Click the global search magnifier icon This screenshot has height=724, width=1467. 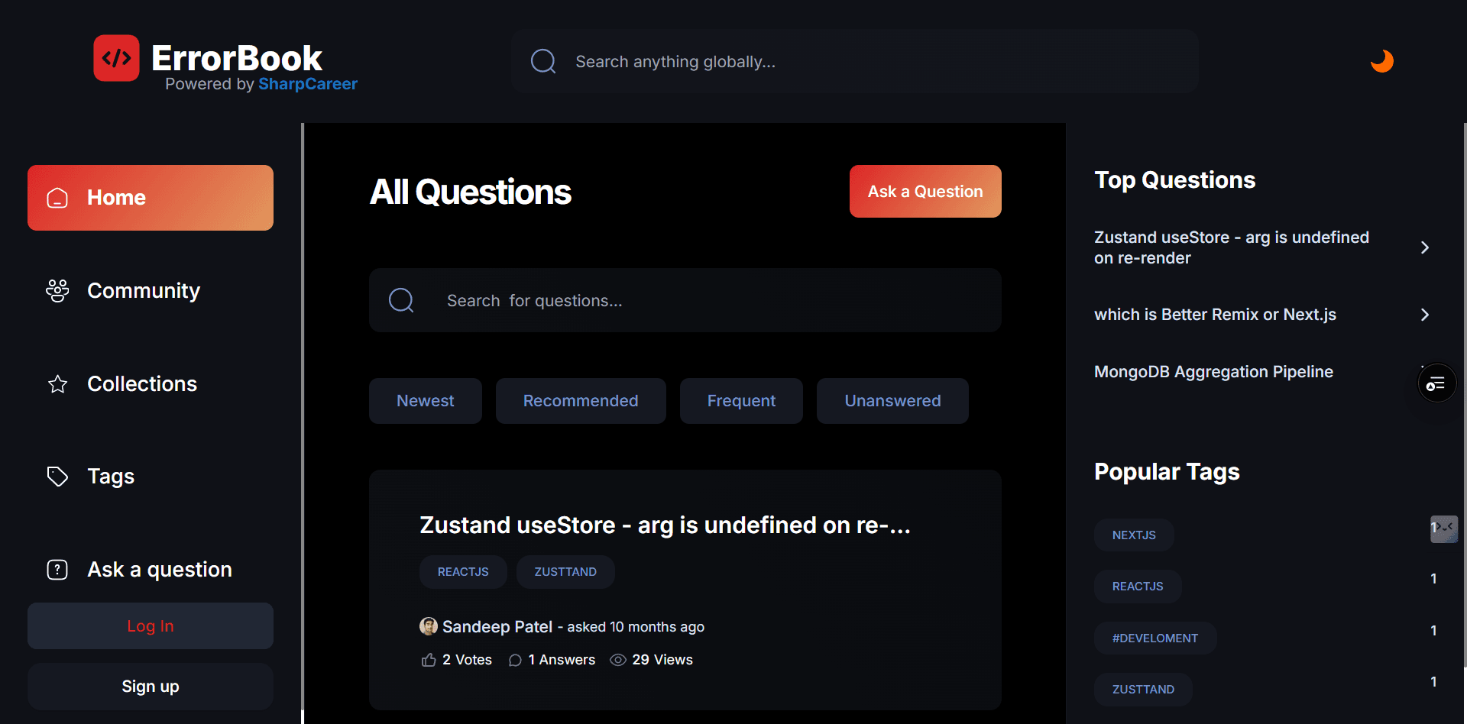click(x=543, y=61)
